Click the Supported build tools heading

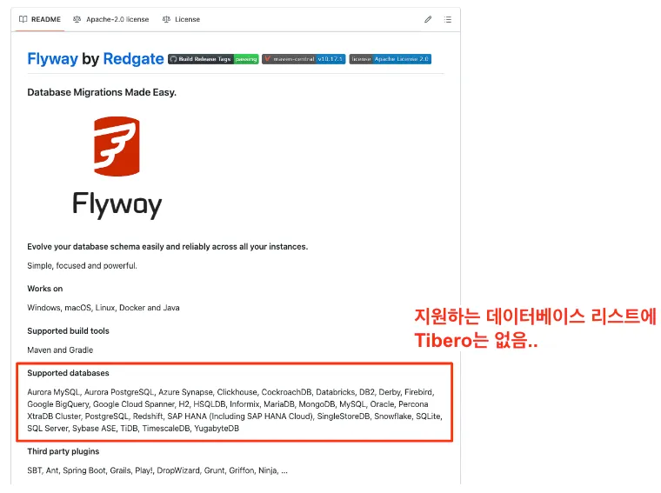tap(68, 331)
